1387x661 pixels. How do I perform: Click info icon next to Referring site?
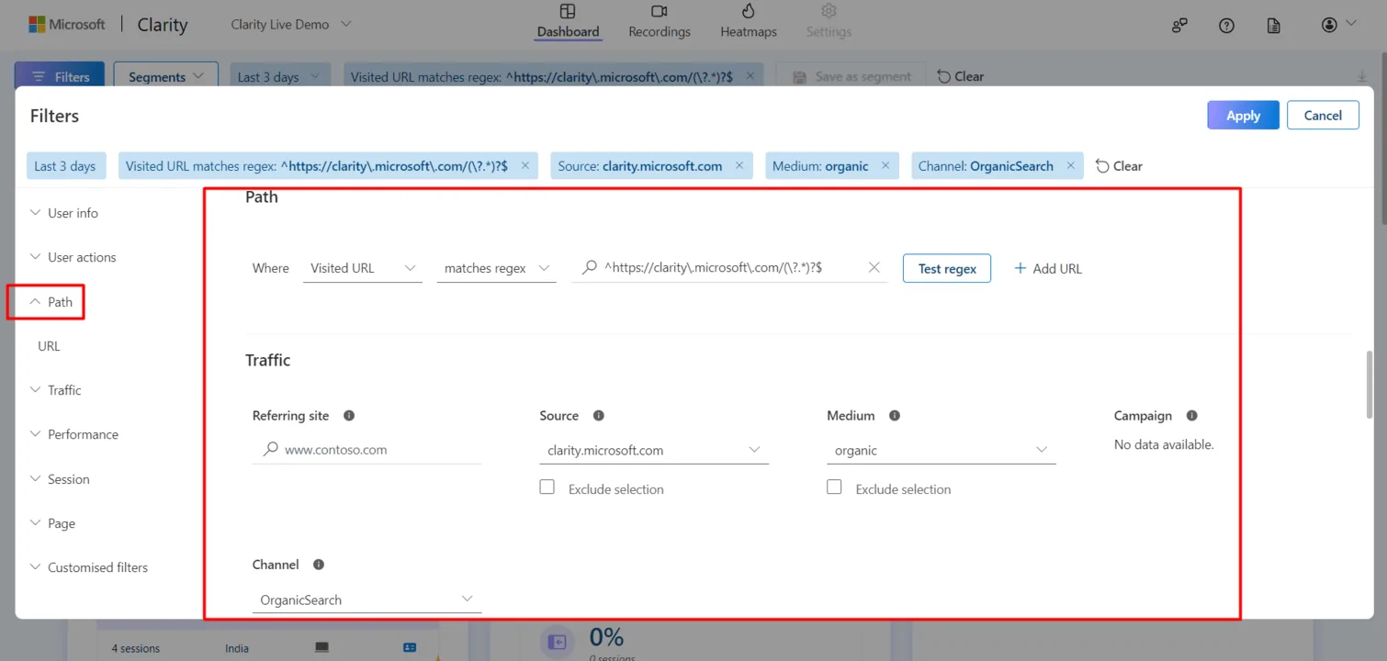349,416
